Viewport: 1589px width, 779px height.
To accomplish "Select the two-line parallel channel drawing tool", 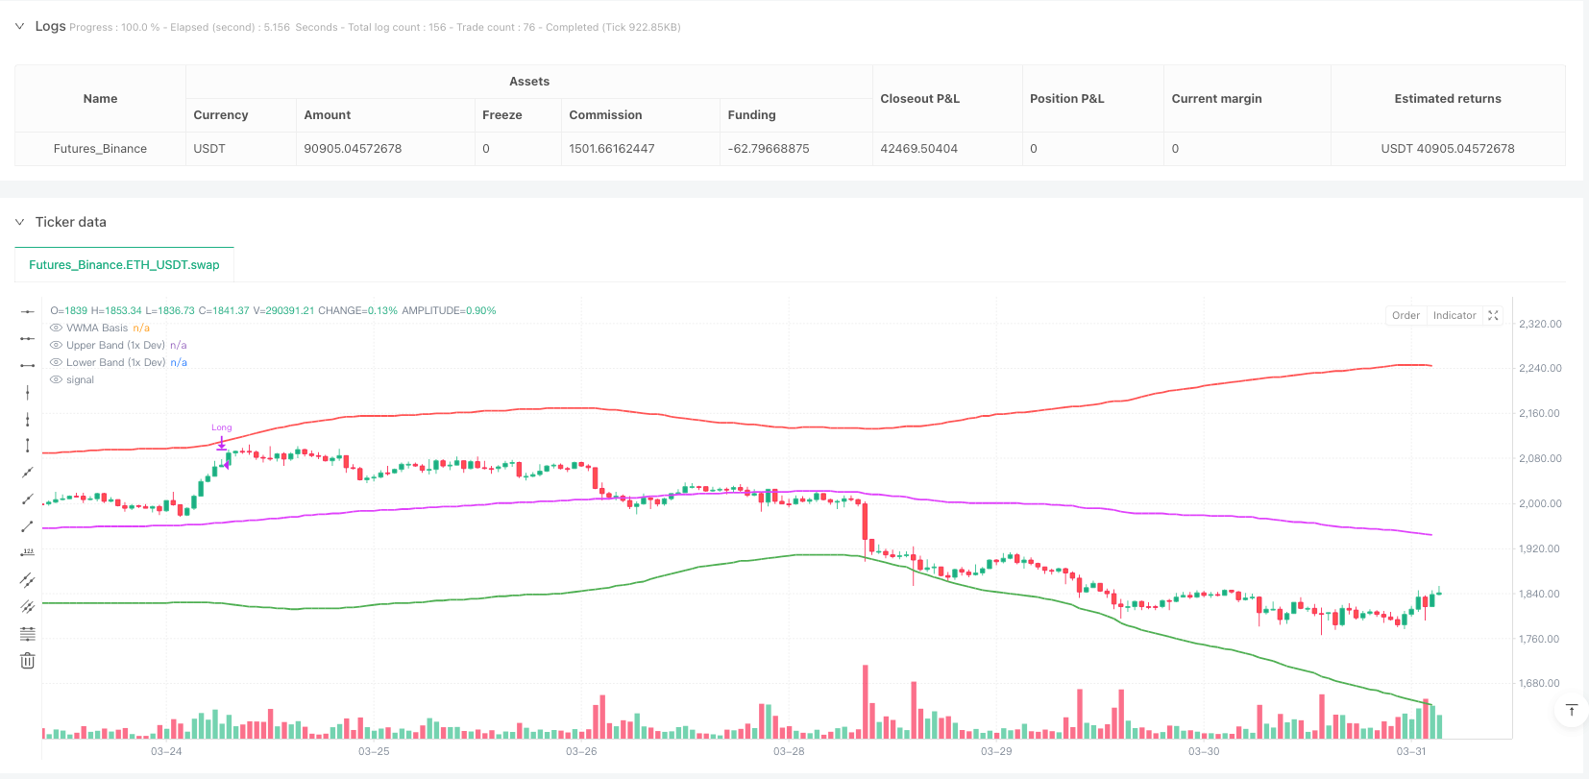I will pos(28,580).
